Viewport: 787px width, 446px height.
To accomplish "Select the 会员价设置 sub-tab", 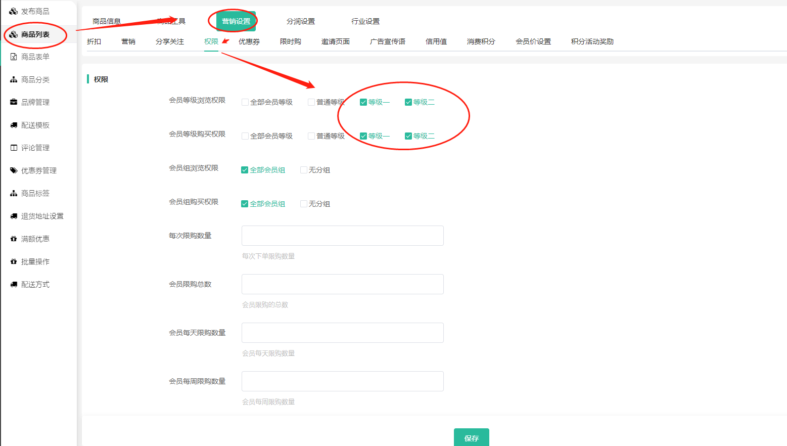I will point(533,41).
